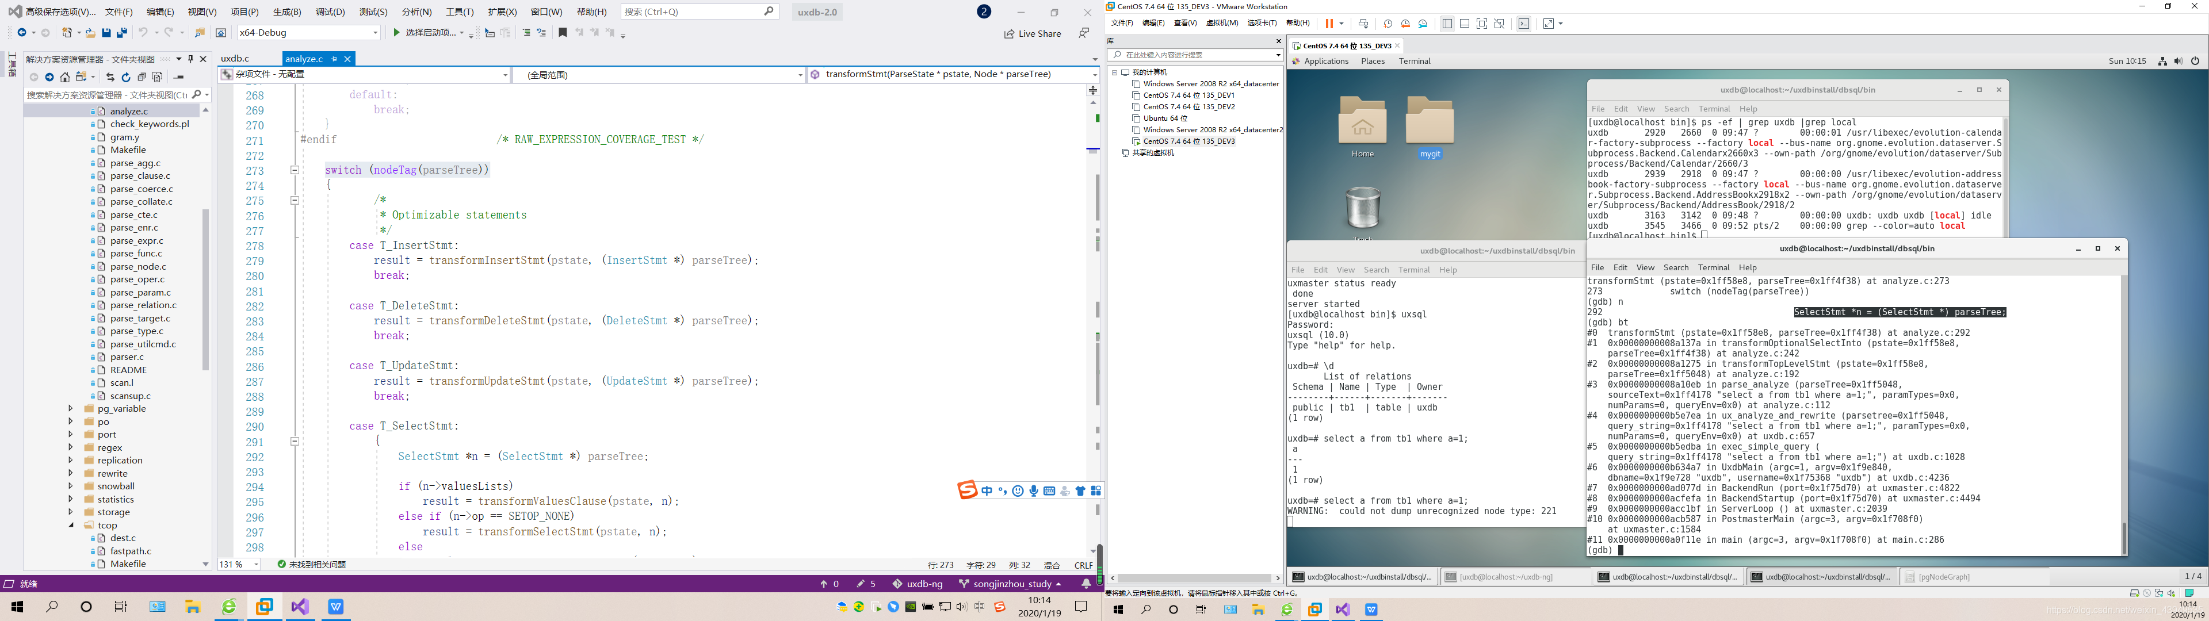Screen dimensions: 2209x621
Task: Pin the analyze.c tab
Action: [334, 59]
